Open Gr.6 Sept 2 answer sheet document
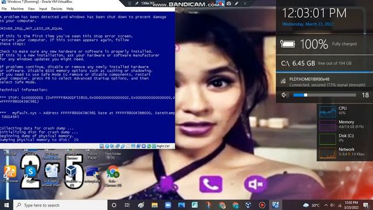The width and height of the screenshot is (373, 210). point(51,176)
